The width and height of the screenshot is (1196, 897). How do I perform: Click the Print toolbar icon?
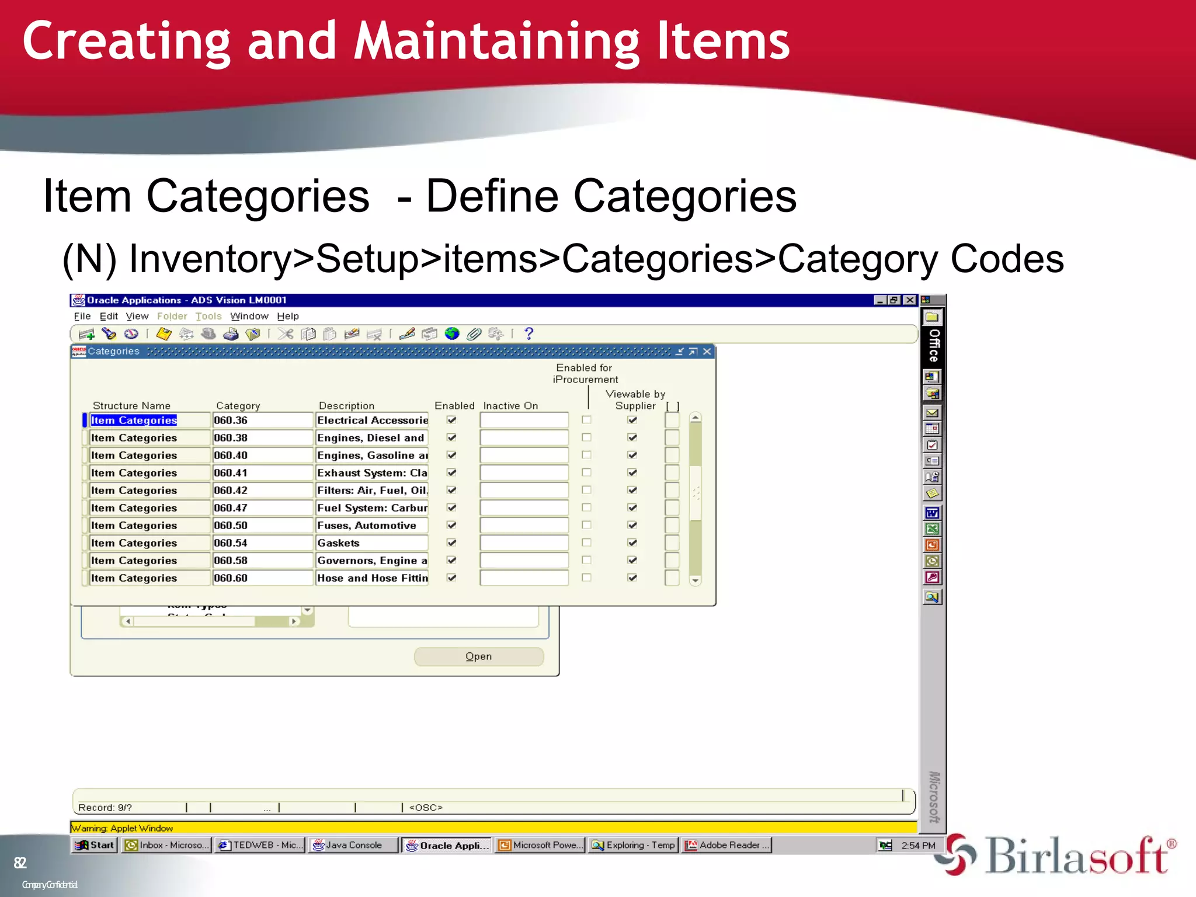point(231,333)
